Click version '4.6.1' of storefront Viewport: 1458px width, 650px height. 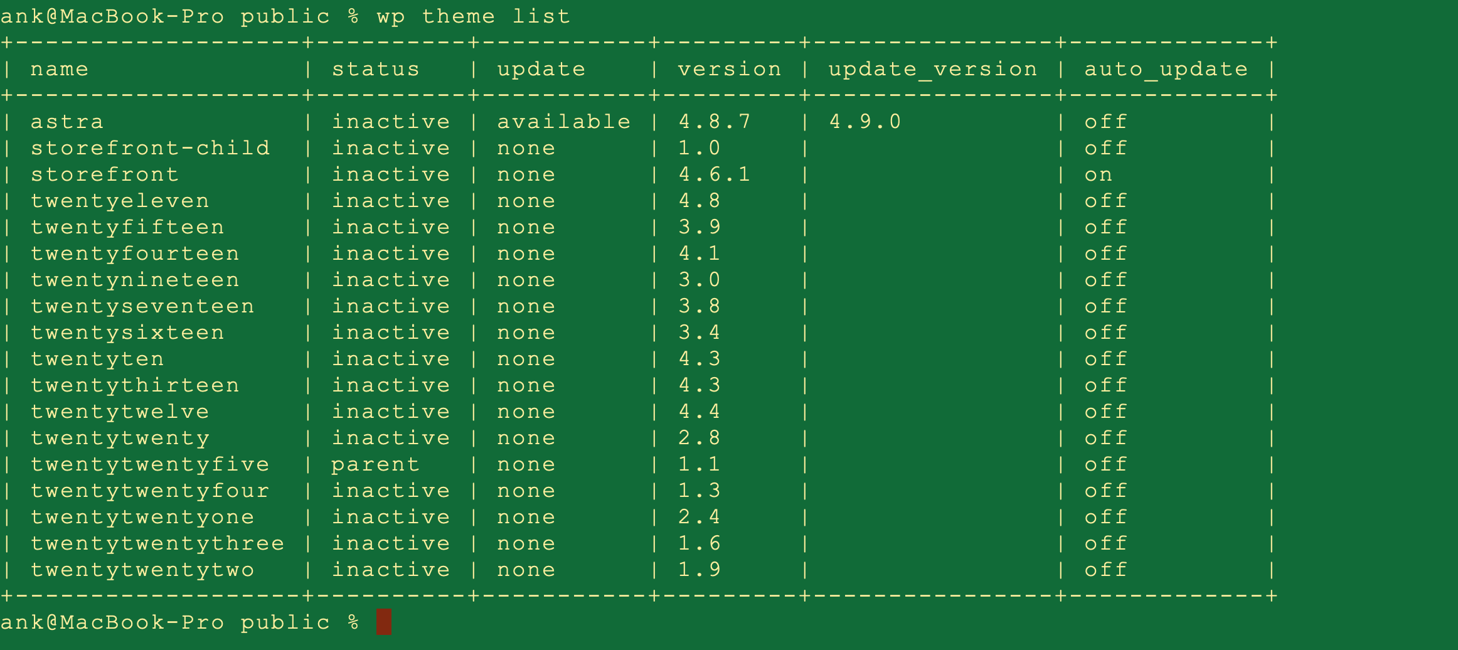[x=715, y=174]
